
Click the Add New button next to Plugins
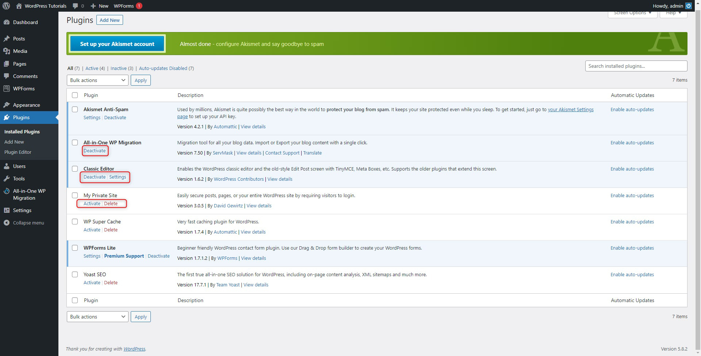tap(110, 20)
